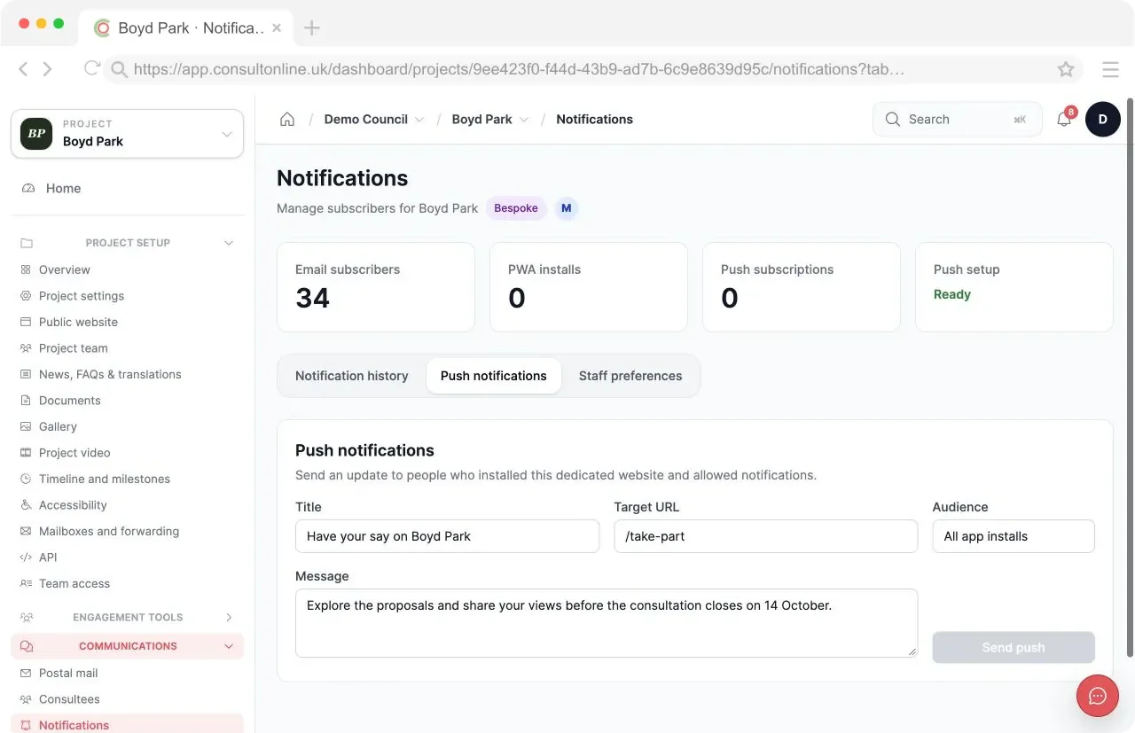Open the browser hamburger menu
This screenshot has height=733, width=1135.
pyautogui.click(x=1110, y=69)
